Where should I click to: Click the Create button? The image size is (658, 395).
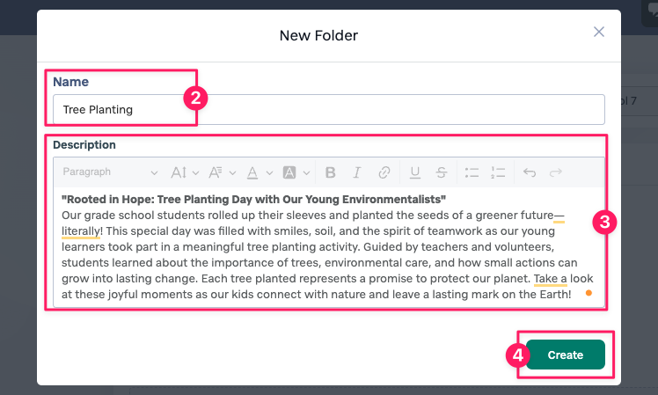click(565, 355)
